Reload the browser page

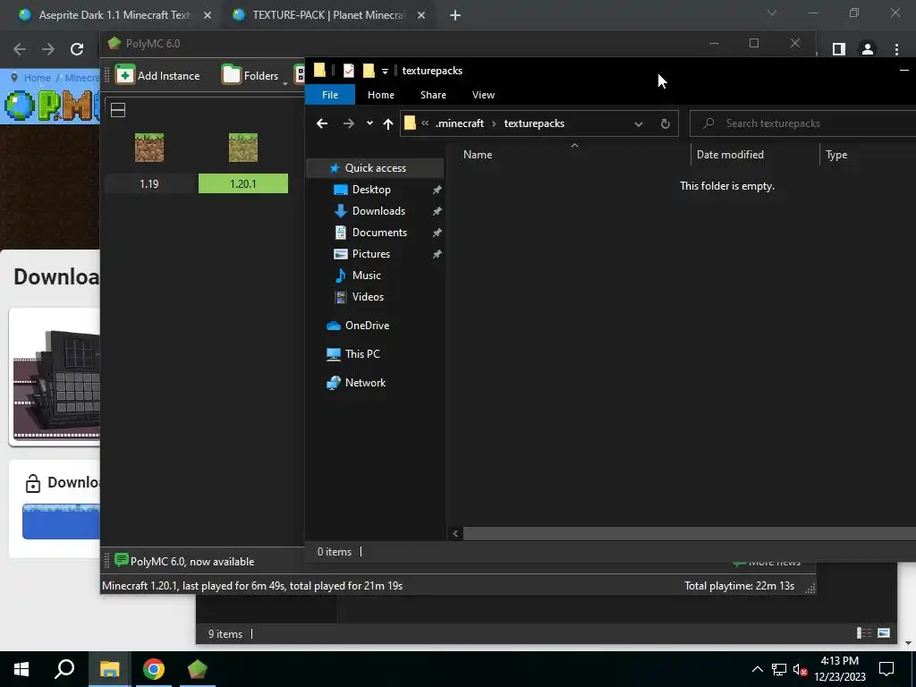[x=77, y=49]
